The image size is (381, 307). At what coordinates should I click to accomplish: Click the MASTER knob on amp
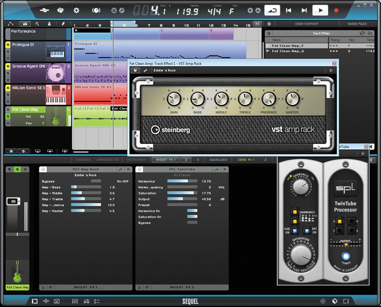(x=292, y=99)
